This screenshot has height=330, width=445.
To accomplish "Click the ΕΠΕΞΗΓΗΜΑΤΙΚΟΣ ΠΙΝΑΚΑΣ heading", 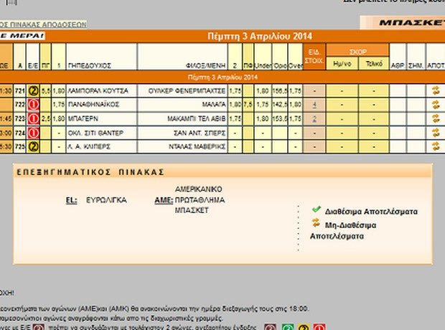I will pos(90,172).
